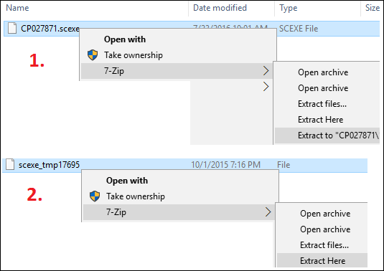Expand the 7-Zip submenu arrow in first menu
The image size is (384, 271).
tap(266, 71)
